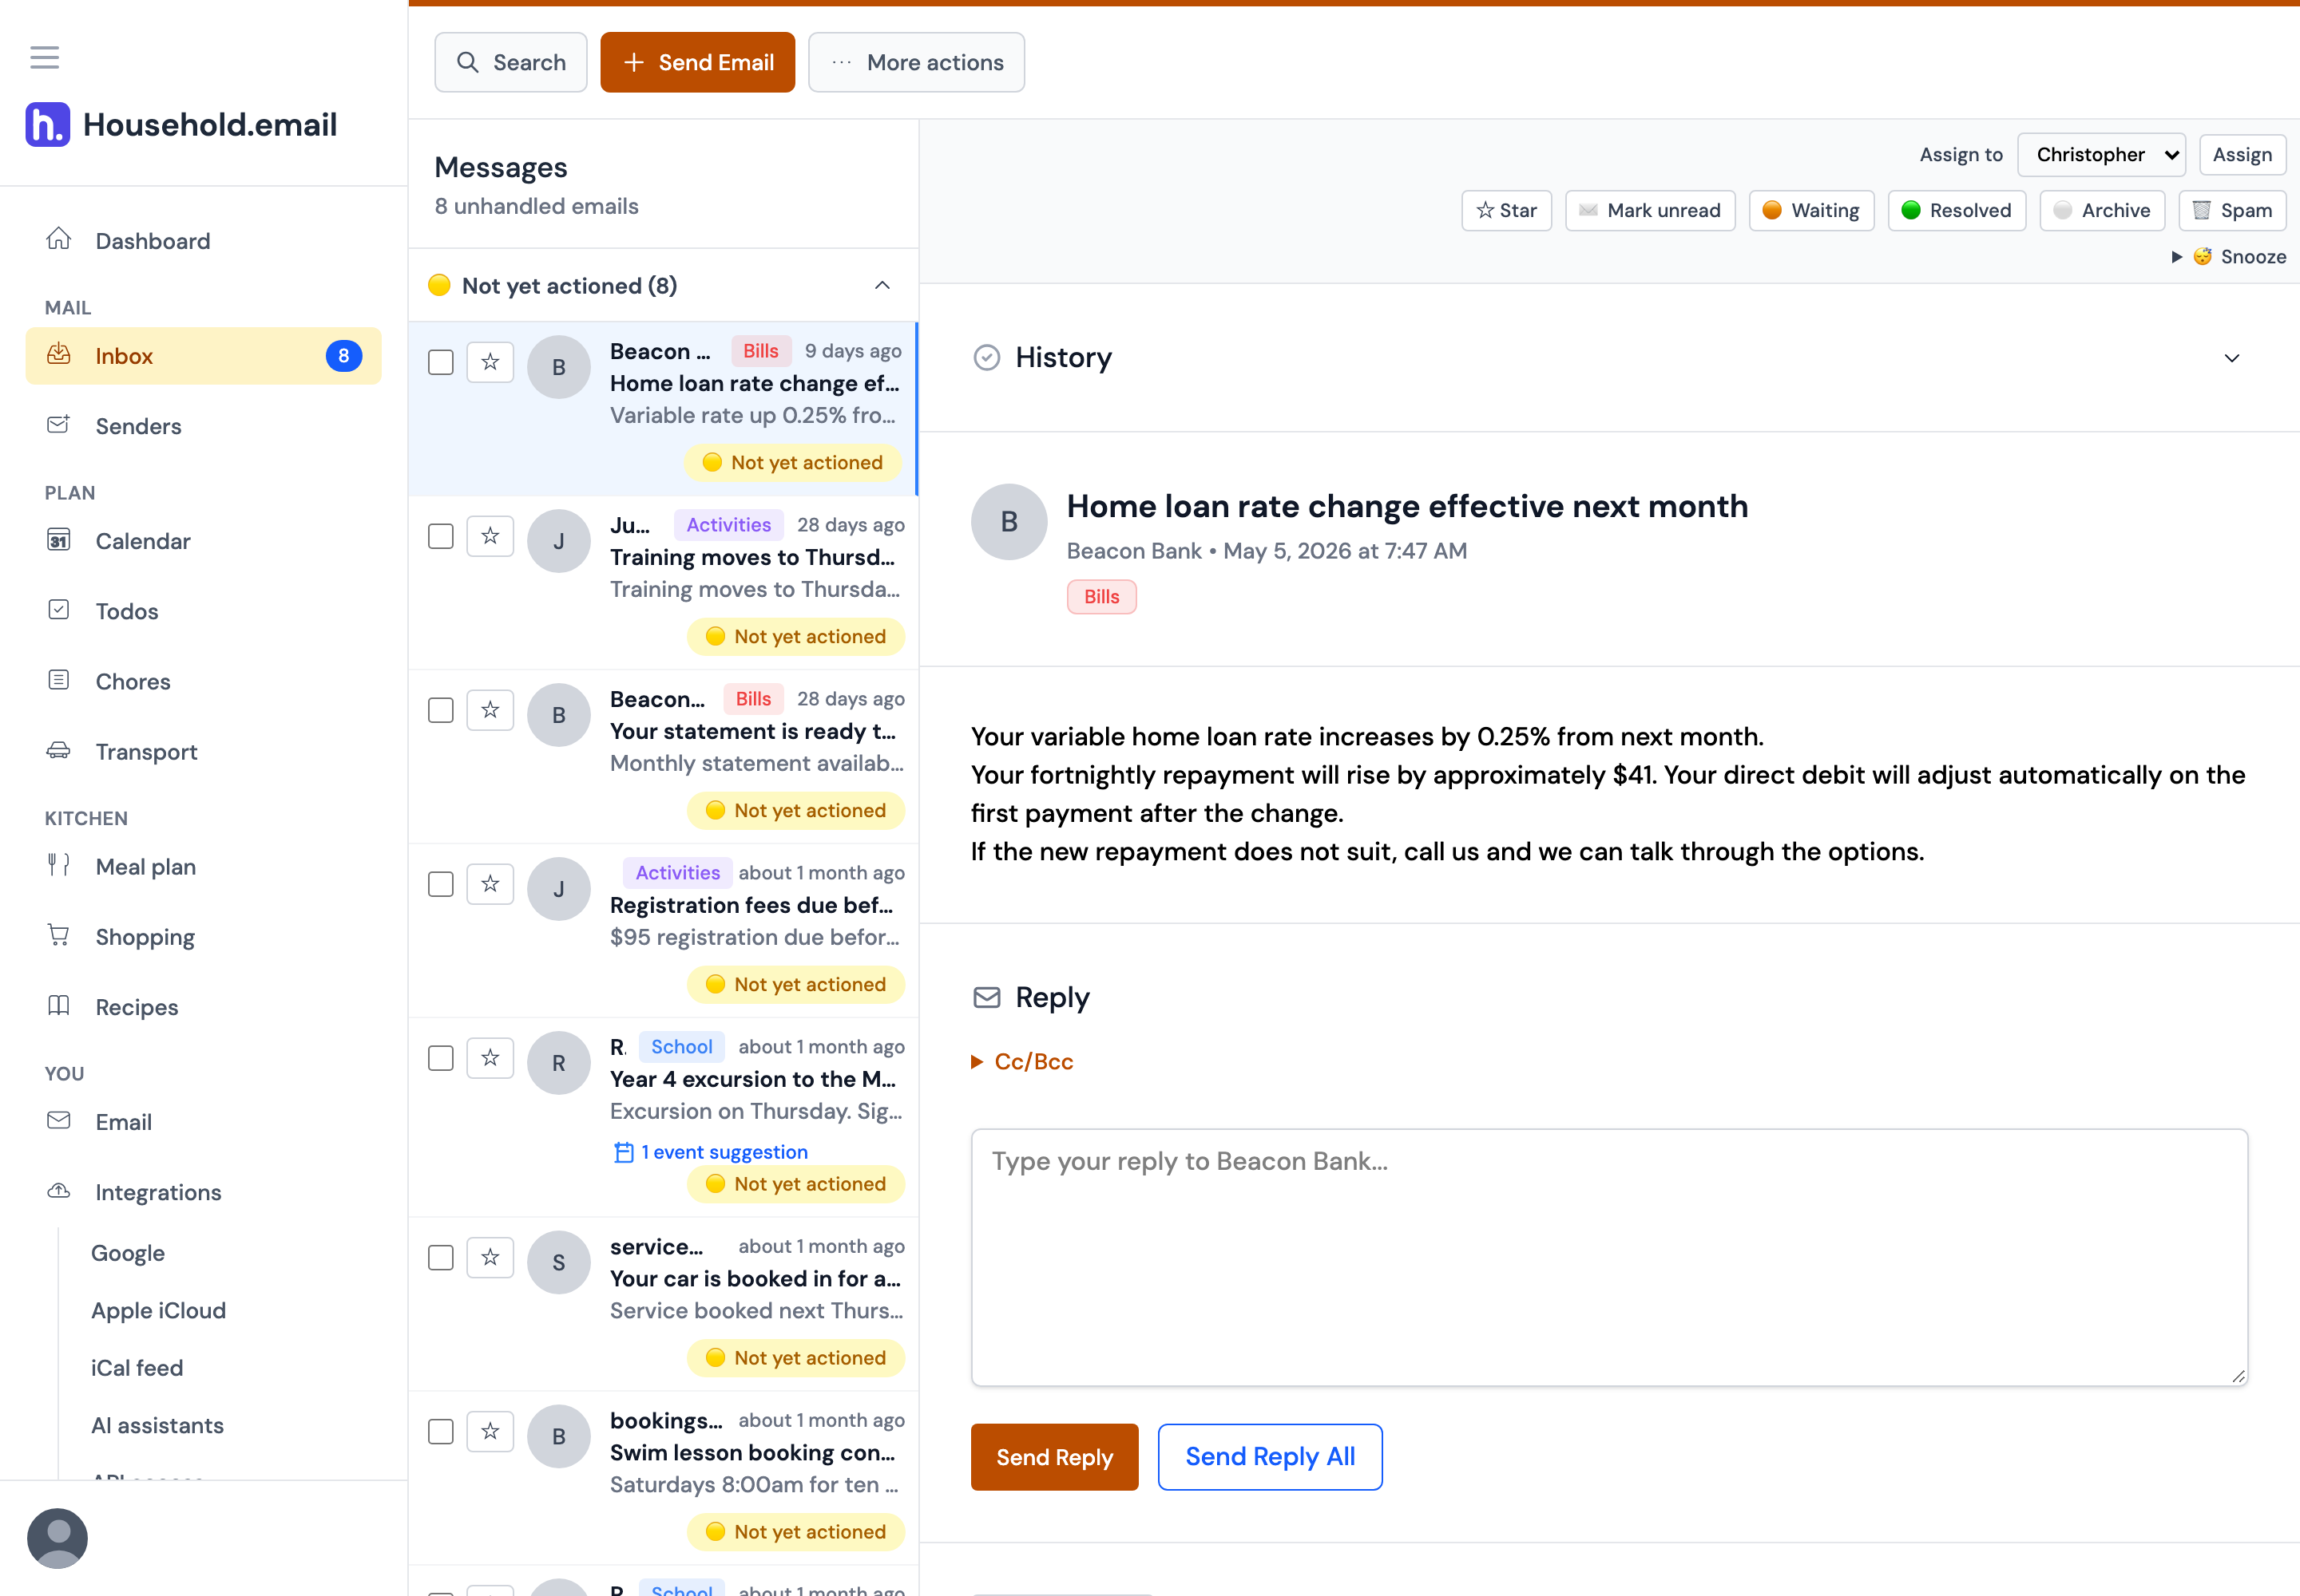The width and height of the screenshot is (2300, 1596).
Task: Open Google under Integrations
Action: (x=128, y=1253)
